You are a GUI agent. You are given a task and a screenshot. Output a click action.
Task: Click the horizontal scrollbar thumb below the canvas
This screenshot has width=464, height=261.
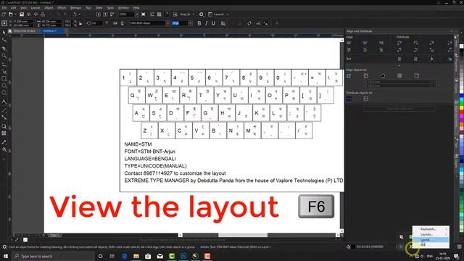point(243,235)
